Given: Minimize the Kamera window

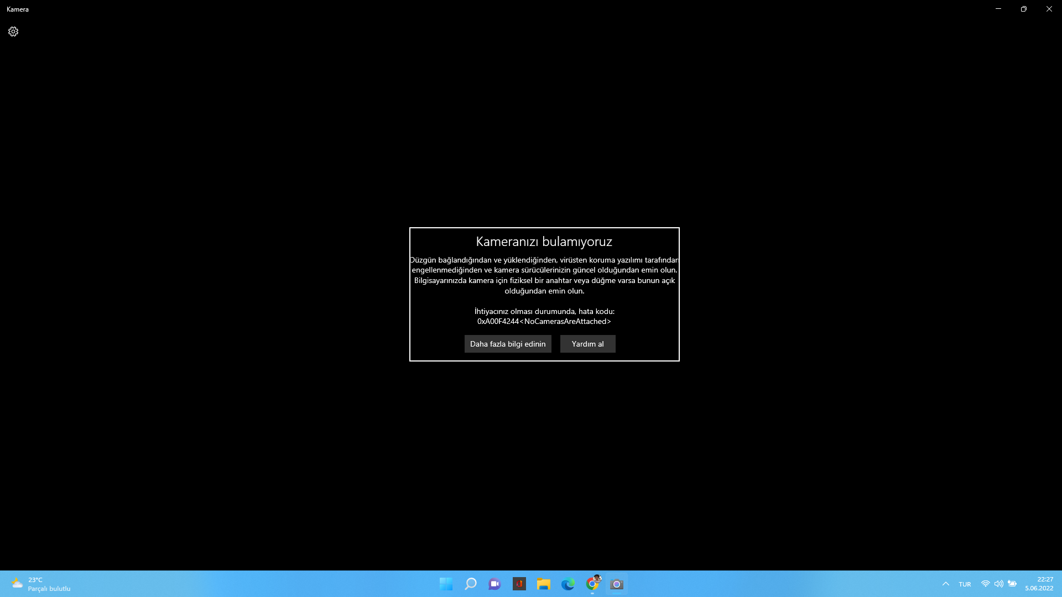Looking at the screenshot, I should (x=998, y=9).
